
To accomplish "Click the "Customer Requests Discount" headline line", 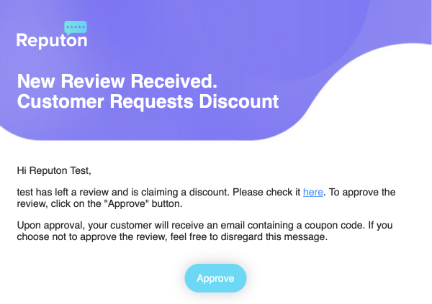I will pos(148,101).
